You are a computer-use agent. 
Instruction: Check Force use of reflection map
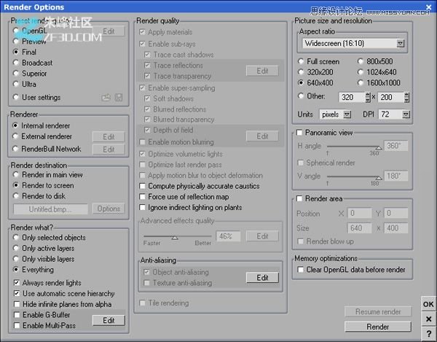tap(142, 197)
